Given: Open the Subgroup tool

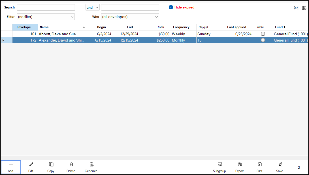Looking at the screenshot, I should [x=220, y=165].
